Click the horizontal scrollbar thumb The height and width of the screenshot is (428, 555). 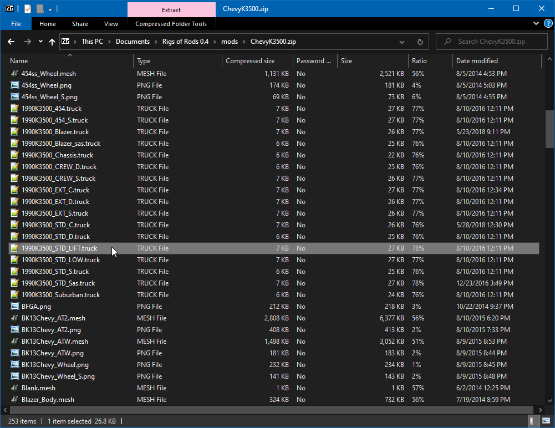click(x=271, y=410)
